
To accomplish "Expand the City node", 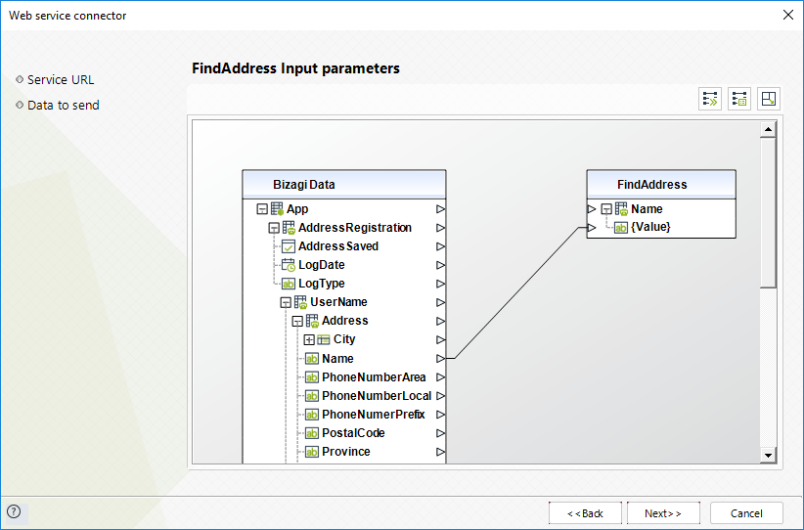I will [309, 340].
